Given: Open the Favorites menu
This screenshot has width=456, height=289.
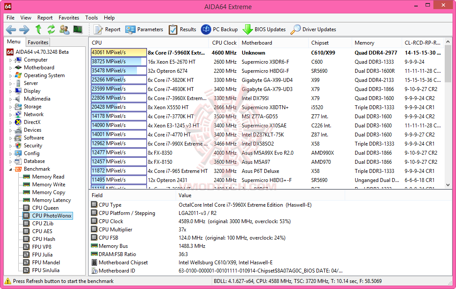Looking at the screenshot, I should (69, 18).
